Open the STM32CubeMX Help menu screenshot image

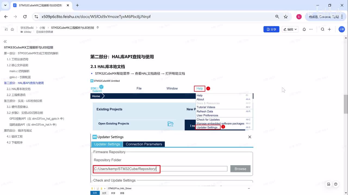point(172,105)
